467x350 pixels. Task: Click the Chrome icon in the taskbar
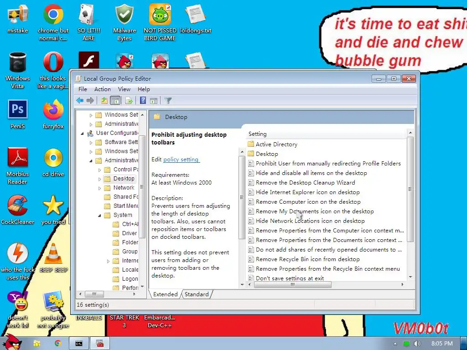(57, 343)
